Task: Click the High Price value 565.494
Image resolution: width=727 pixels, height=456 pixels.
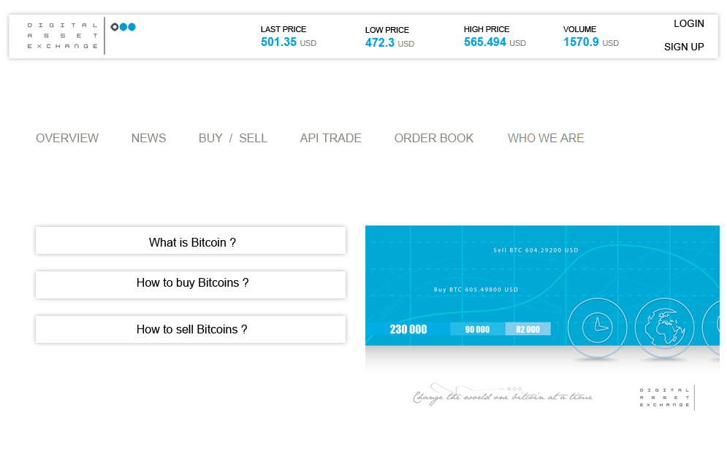Action: (485, 42)
